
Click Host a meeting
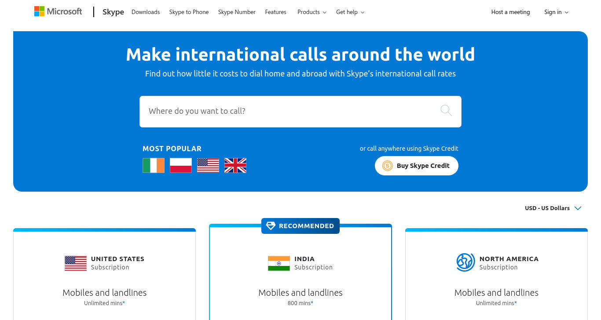point(510,12)
